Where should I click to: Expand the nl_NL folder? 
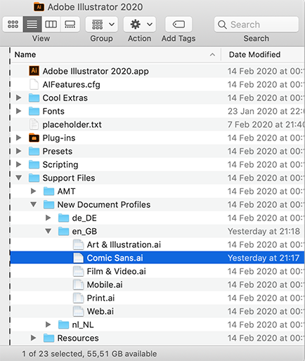pos(48,324)
